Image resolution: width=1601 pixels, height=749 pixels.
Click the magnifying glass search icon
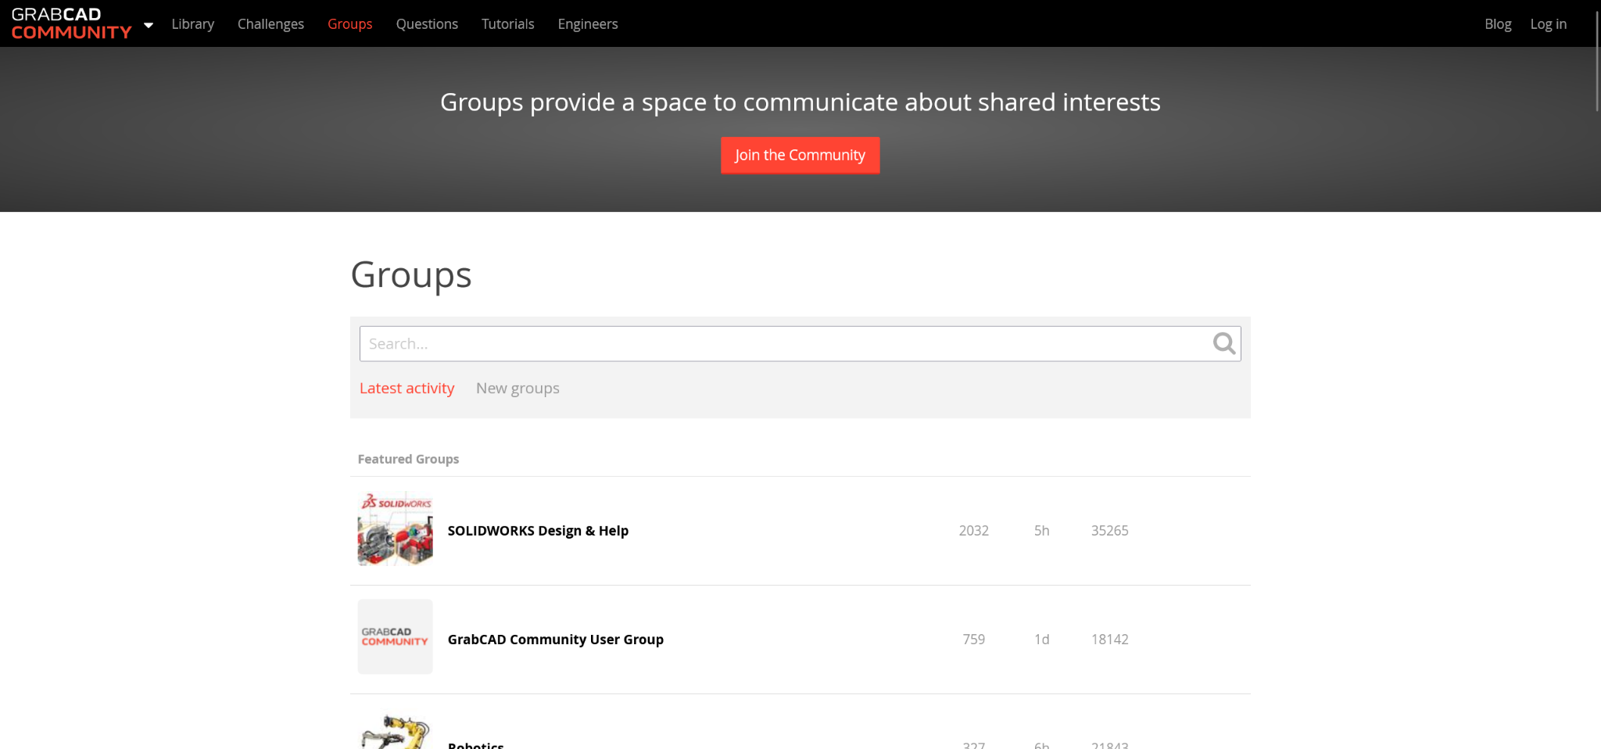[1223, 343]
